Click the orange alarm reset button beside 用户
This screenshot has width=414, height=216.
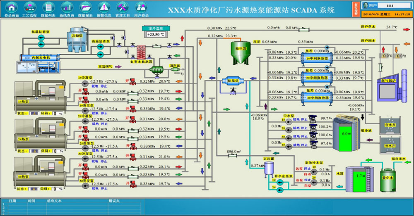pyautogui.click(x=356, y=9)
